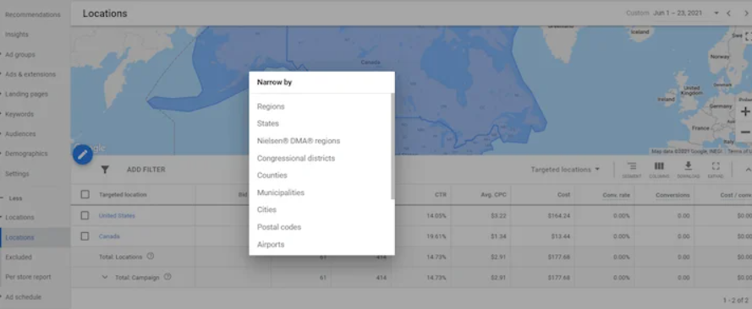The height and width of the screenshot is (309, 752).
Task: Open the United States location link
Action: click(x=117, y=216)
